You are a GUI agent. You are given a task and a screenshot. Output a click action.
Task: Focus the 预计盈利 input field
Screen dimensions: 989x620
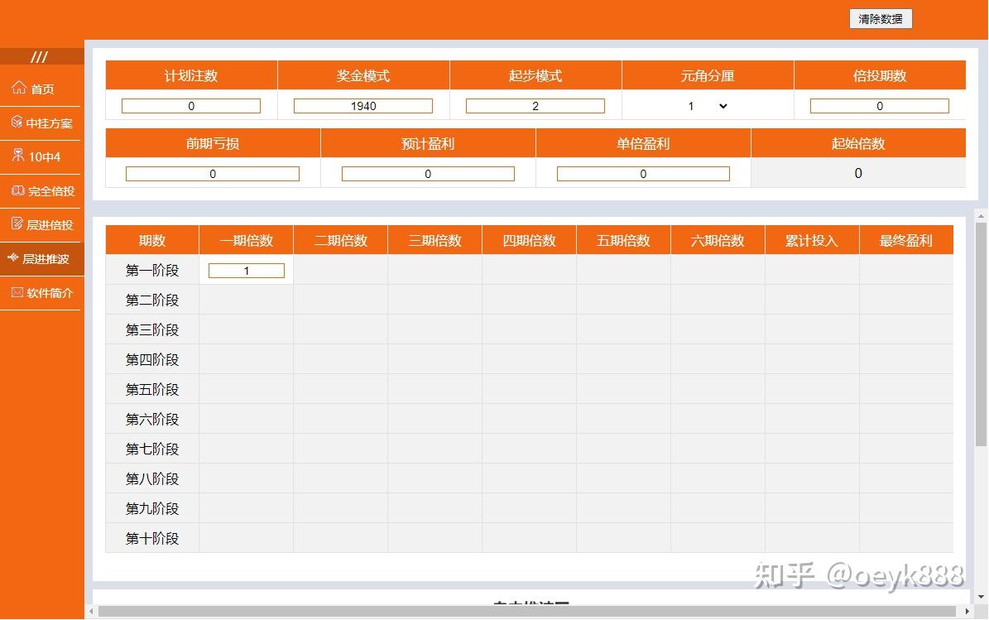(x=428, y=174)
